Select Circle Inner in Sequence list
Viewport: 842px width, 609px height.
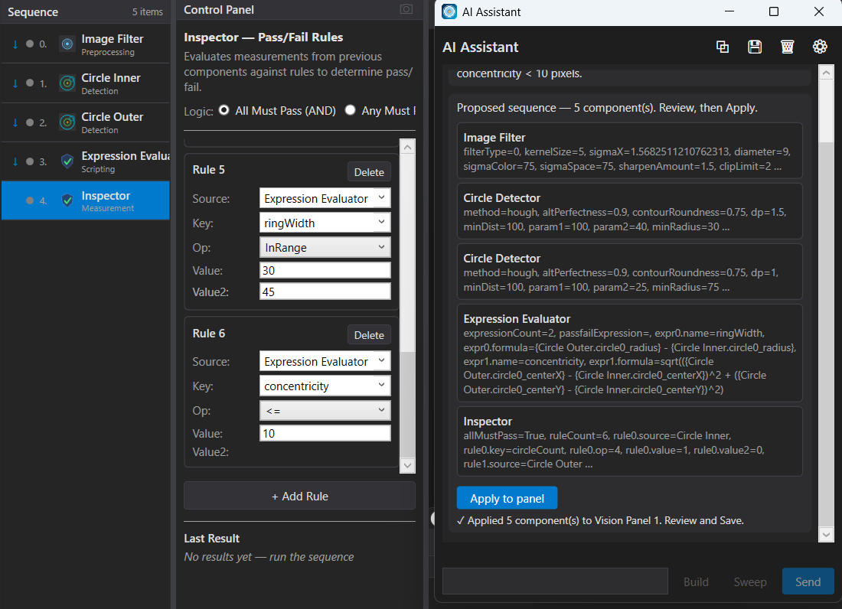pos(86,83)
